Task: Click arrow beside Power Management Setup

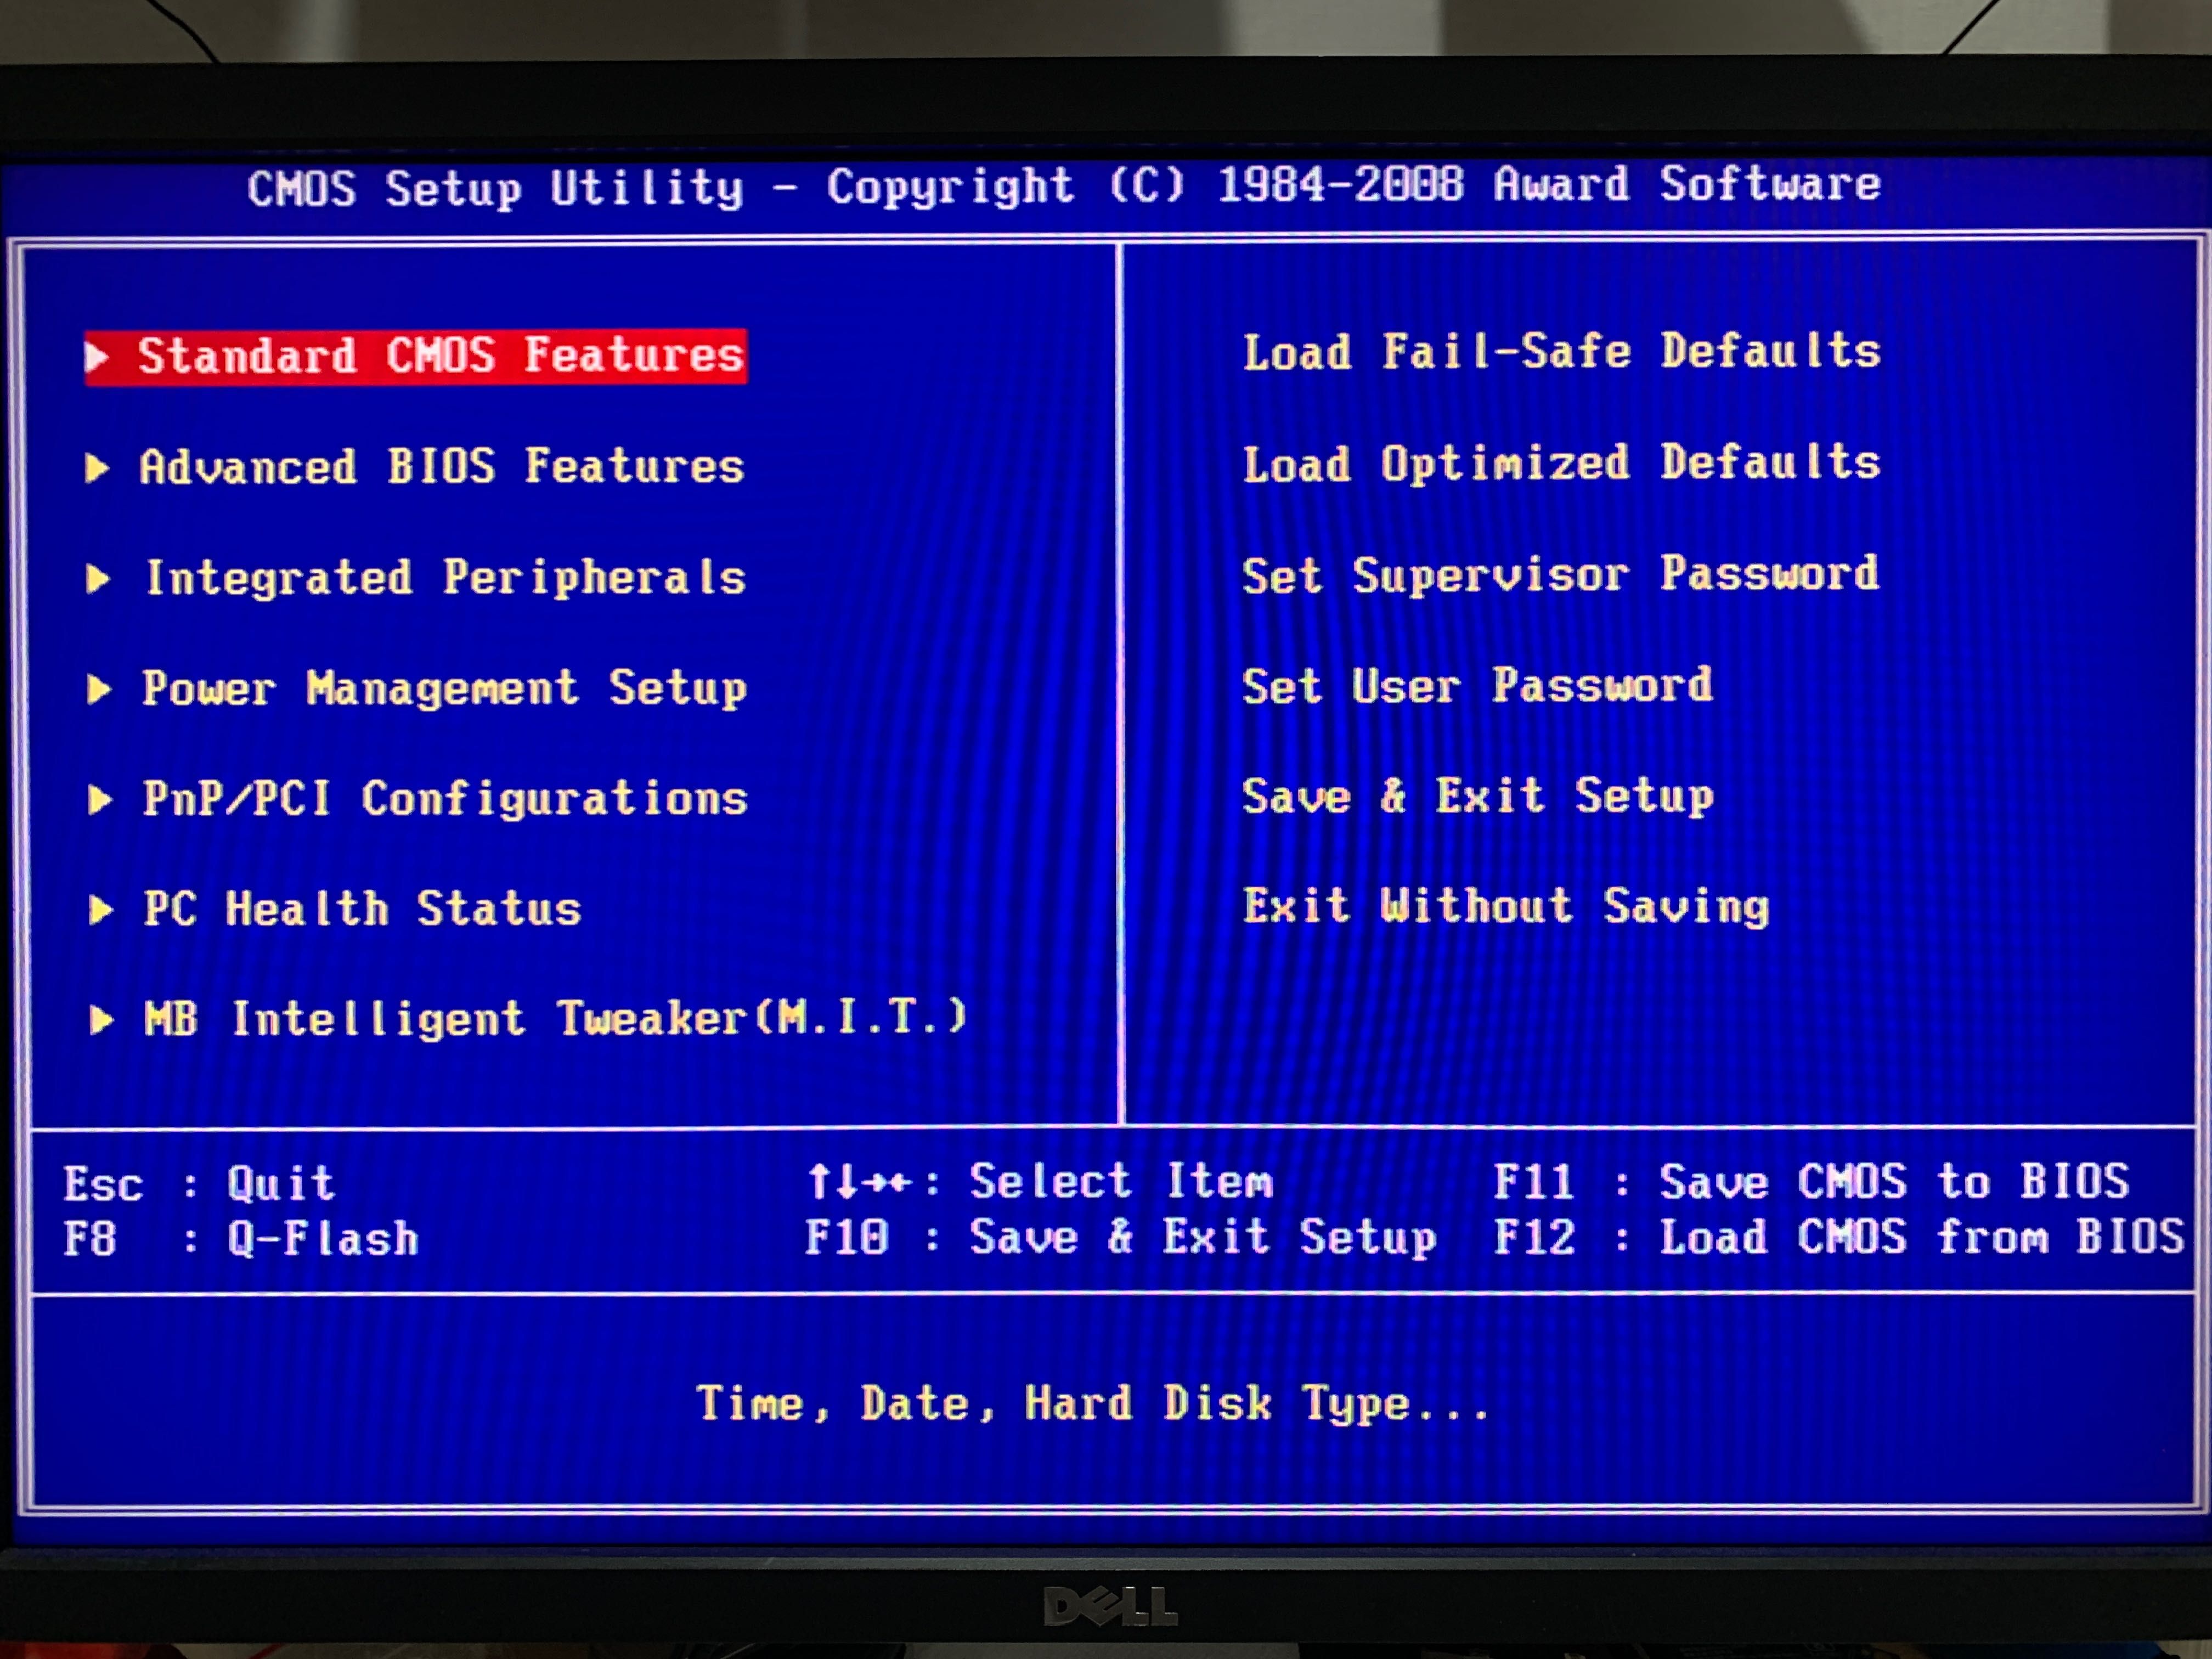Action: (x=99, y=689)
